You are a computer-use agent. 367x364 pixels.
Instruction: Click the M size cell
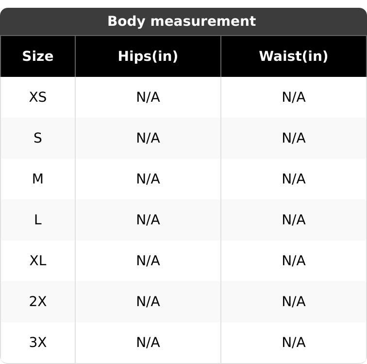38,179
